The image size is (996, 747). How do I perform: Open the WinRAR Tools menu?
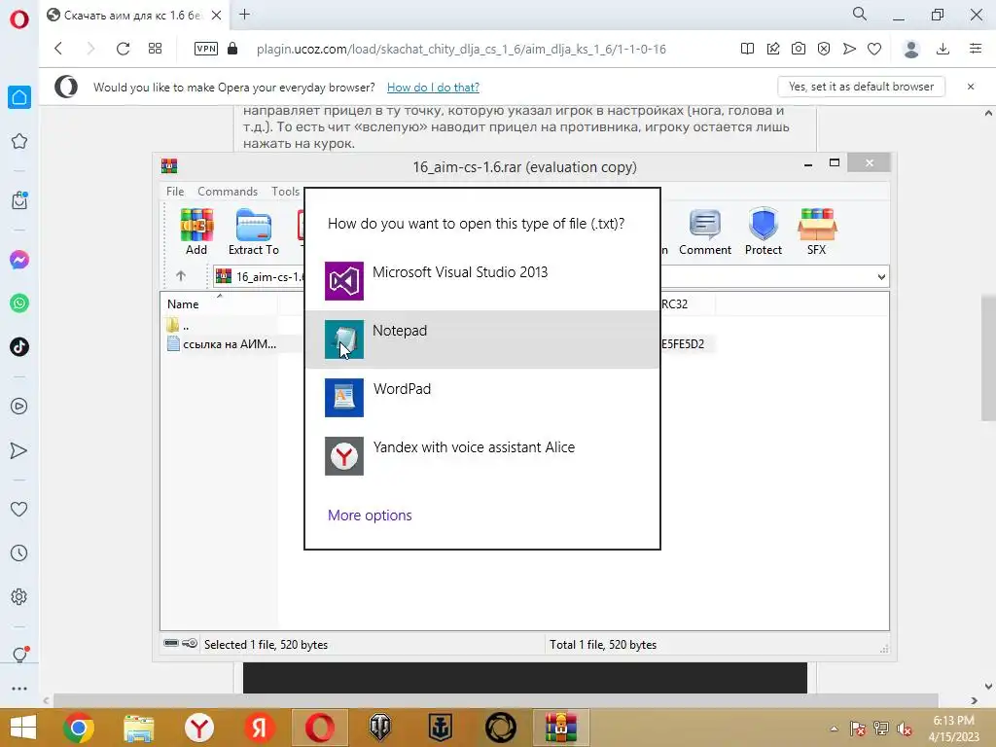(285, 192)
